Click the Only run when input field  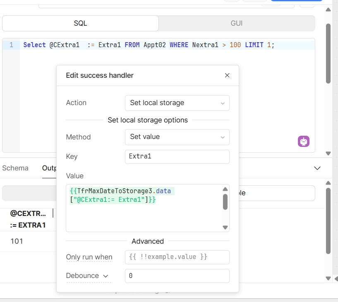(x=177, y=257)
